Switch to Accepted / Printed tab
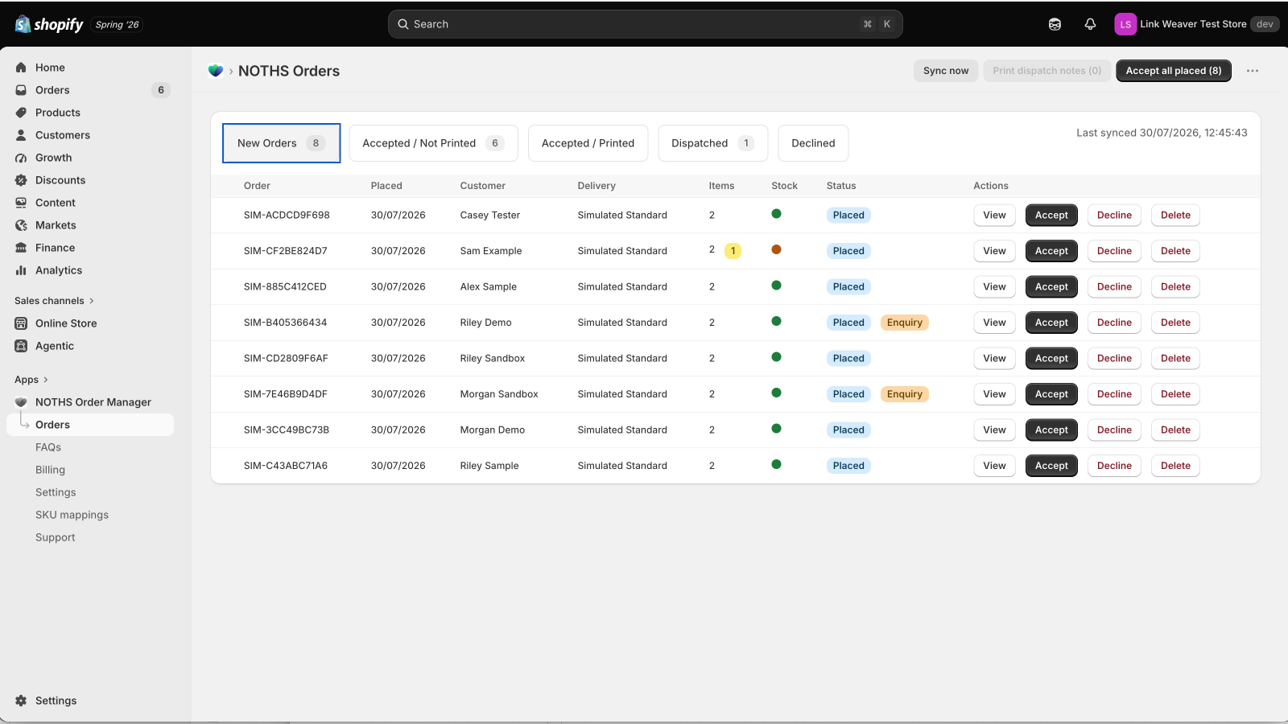 [588, 143]
